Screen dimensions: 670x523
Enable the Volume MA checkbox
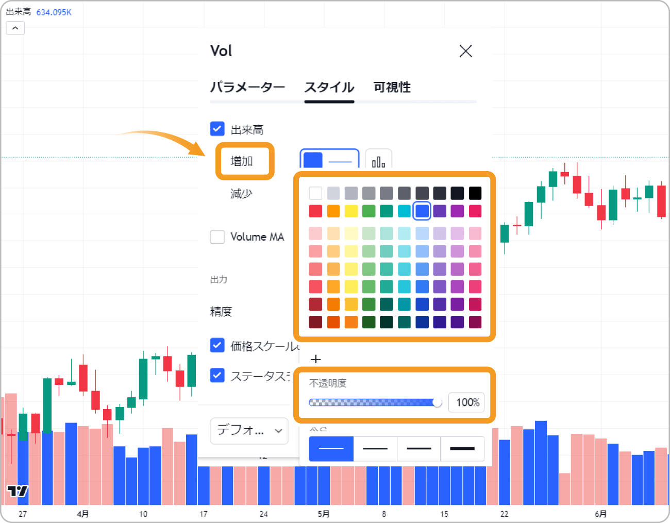pos(217,237)
